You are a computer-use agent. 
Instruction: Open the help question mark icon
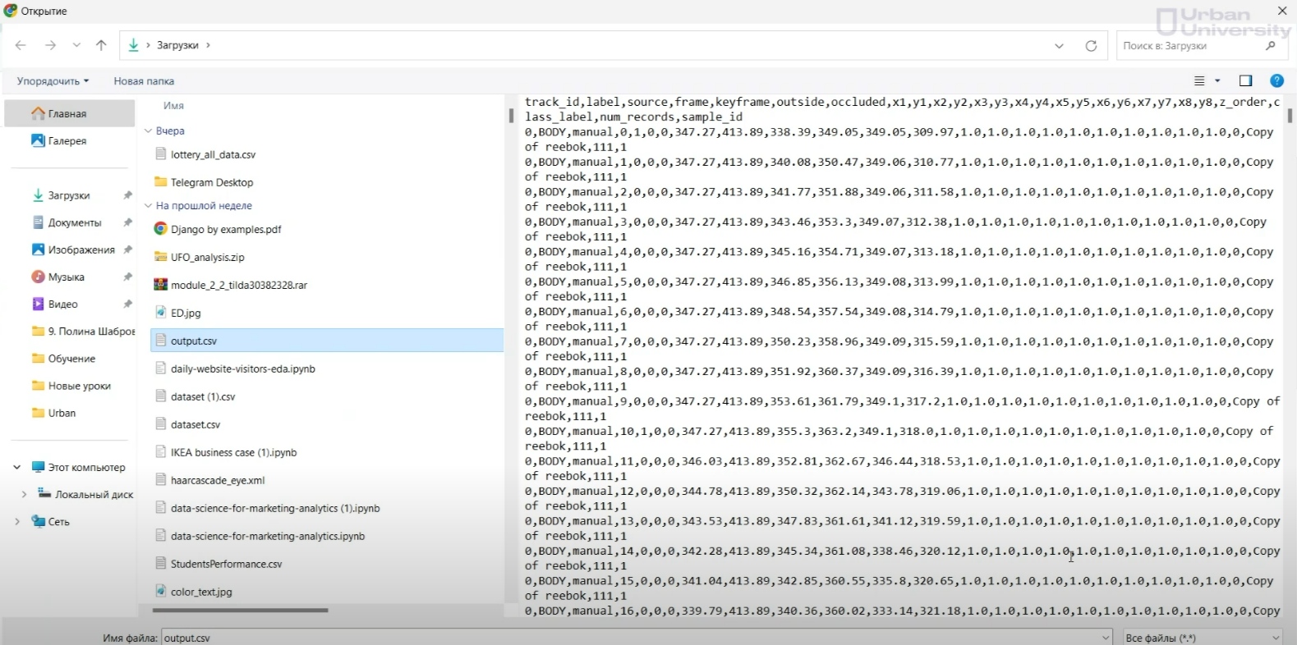point(1276,80)
